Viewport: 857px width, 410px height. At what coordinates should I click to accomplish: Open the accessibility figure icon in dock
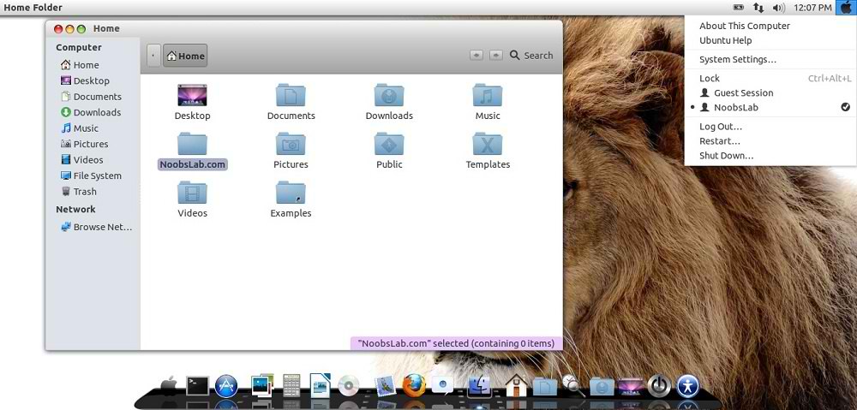tap(687, 386)
